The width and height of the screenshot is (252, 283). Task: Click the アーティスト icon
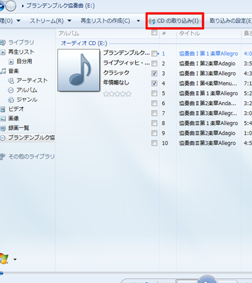click(11, 81)
